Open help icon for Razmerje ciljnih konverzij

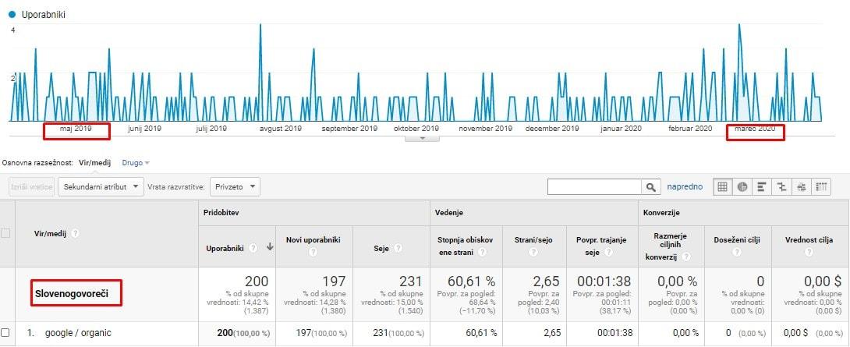click(687, 257)
